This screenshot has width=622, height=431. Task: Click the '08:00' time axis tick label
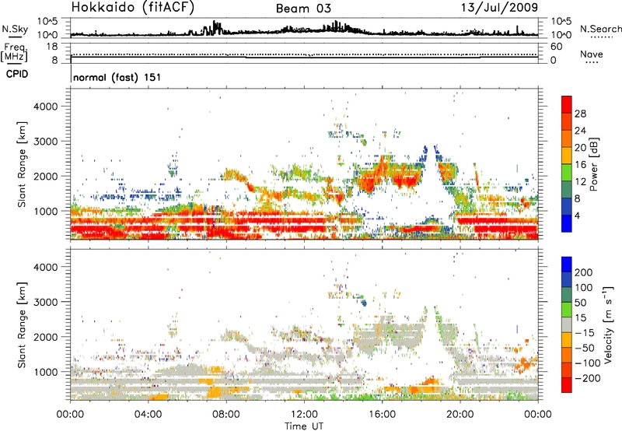tap(226, 415)
